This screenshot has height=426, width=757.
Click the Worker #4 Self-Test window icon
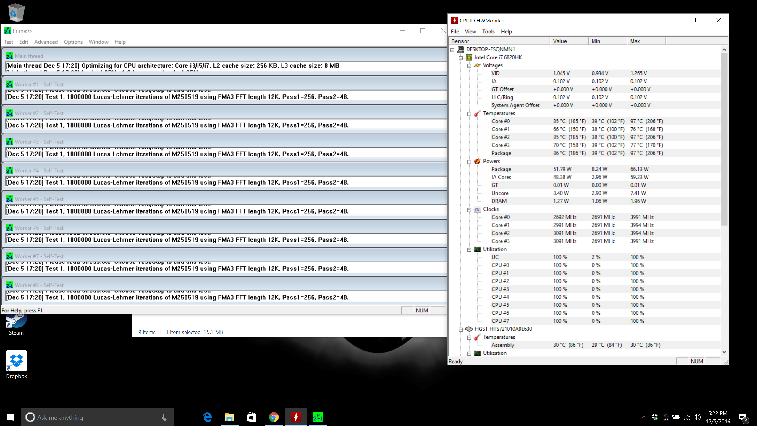(x=9, y=170)
